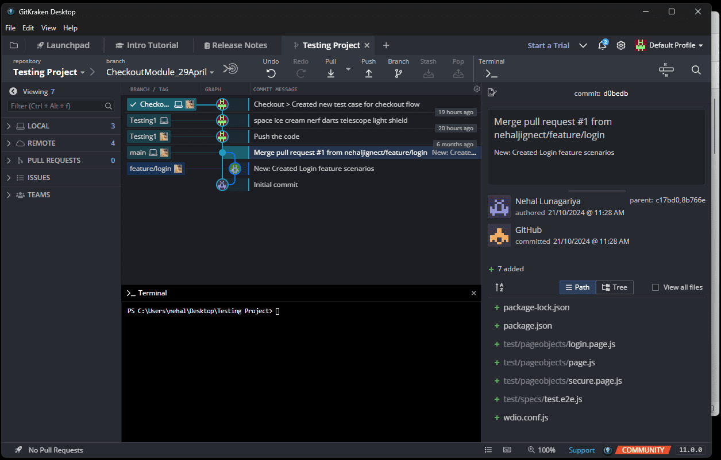Screen dimensions: 721x460
Task: Switch file list to Path view
Action: [577, 287]
